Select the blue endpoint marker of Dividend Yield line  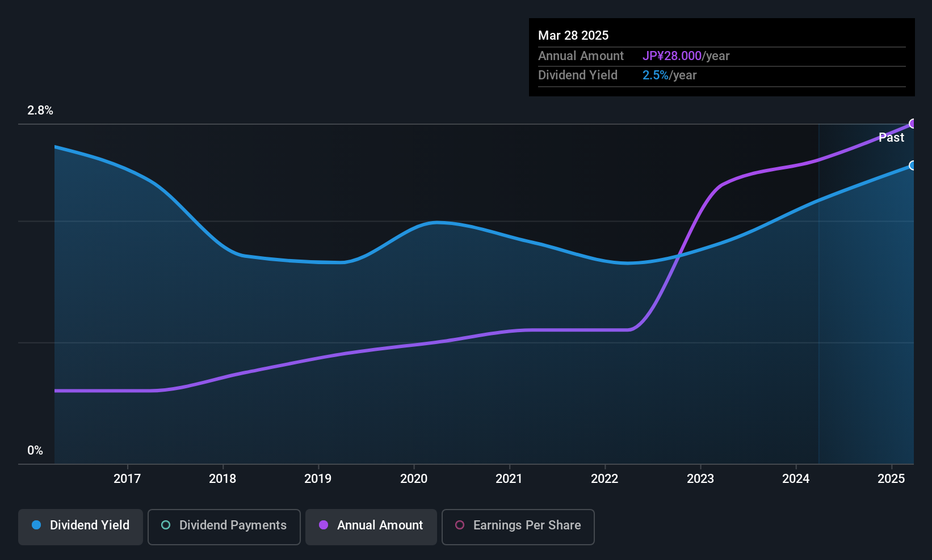[913, 166]
